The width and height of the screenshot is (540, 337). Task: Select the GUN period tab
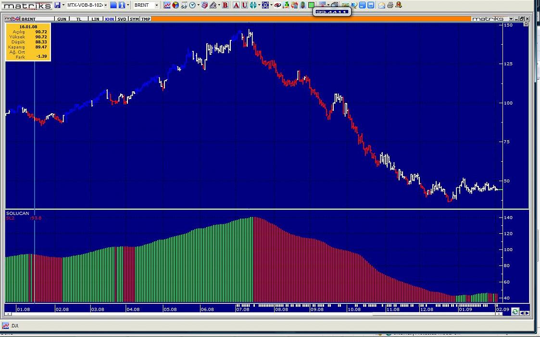pyautogui.click(x=62, y=19)
